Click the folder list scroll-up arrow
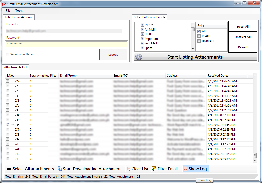The width and height of the screenshot is (262, 183). [193, 25]
